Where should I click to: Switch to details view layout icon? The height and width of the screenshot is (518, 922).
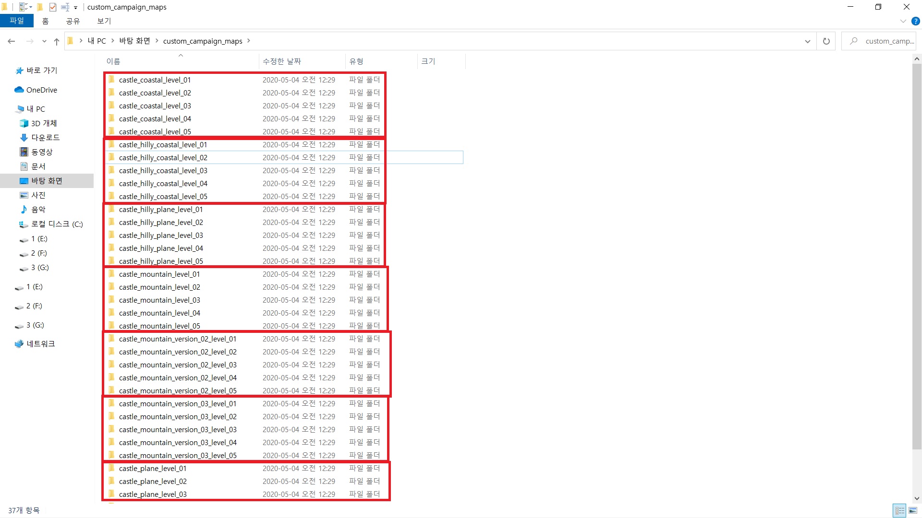(900, 510)
